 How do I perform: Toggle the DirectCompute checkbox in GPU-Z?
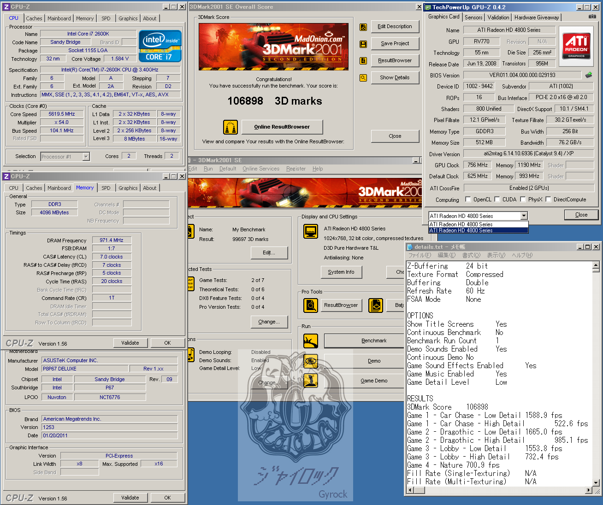(549, 200)
